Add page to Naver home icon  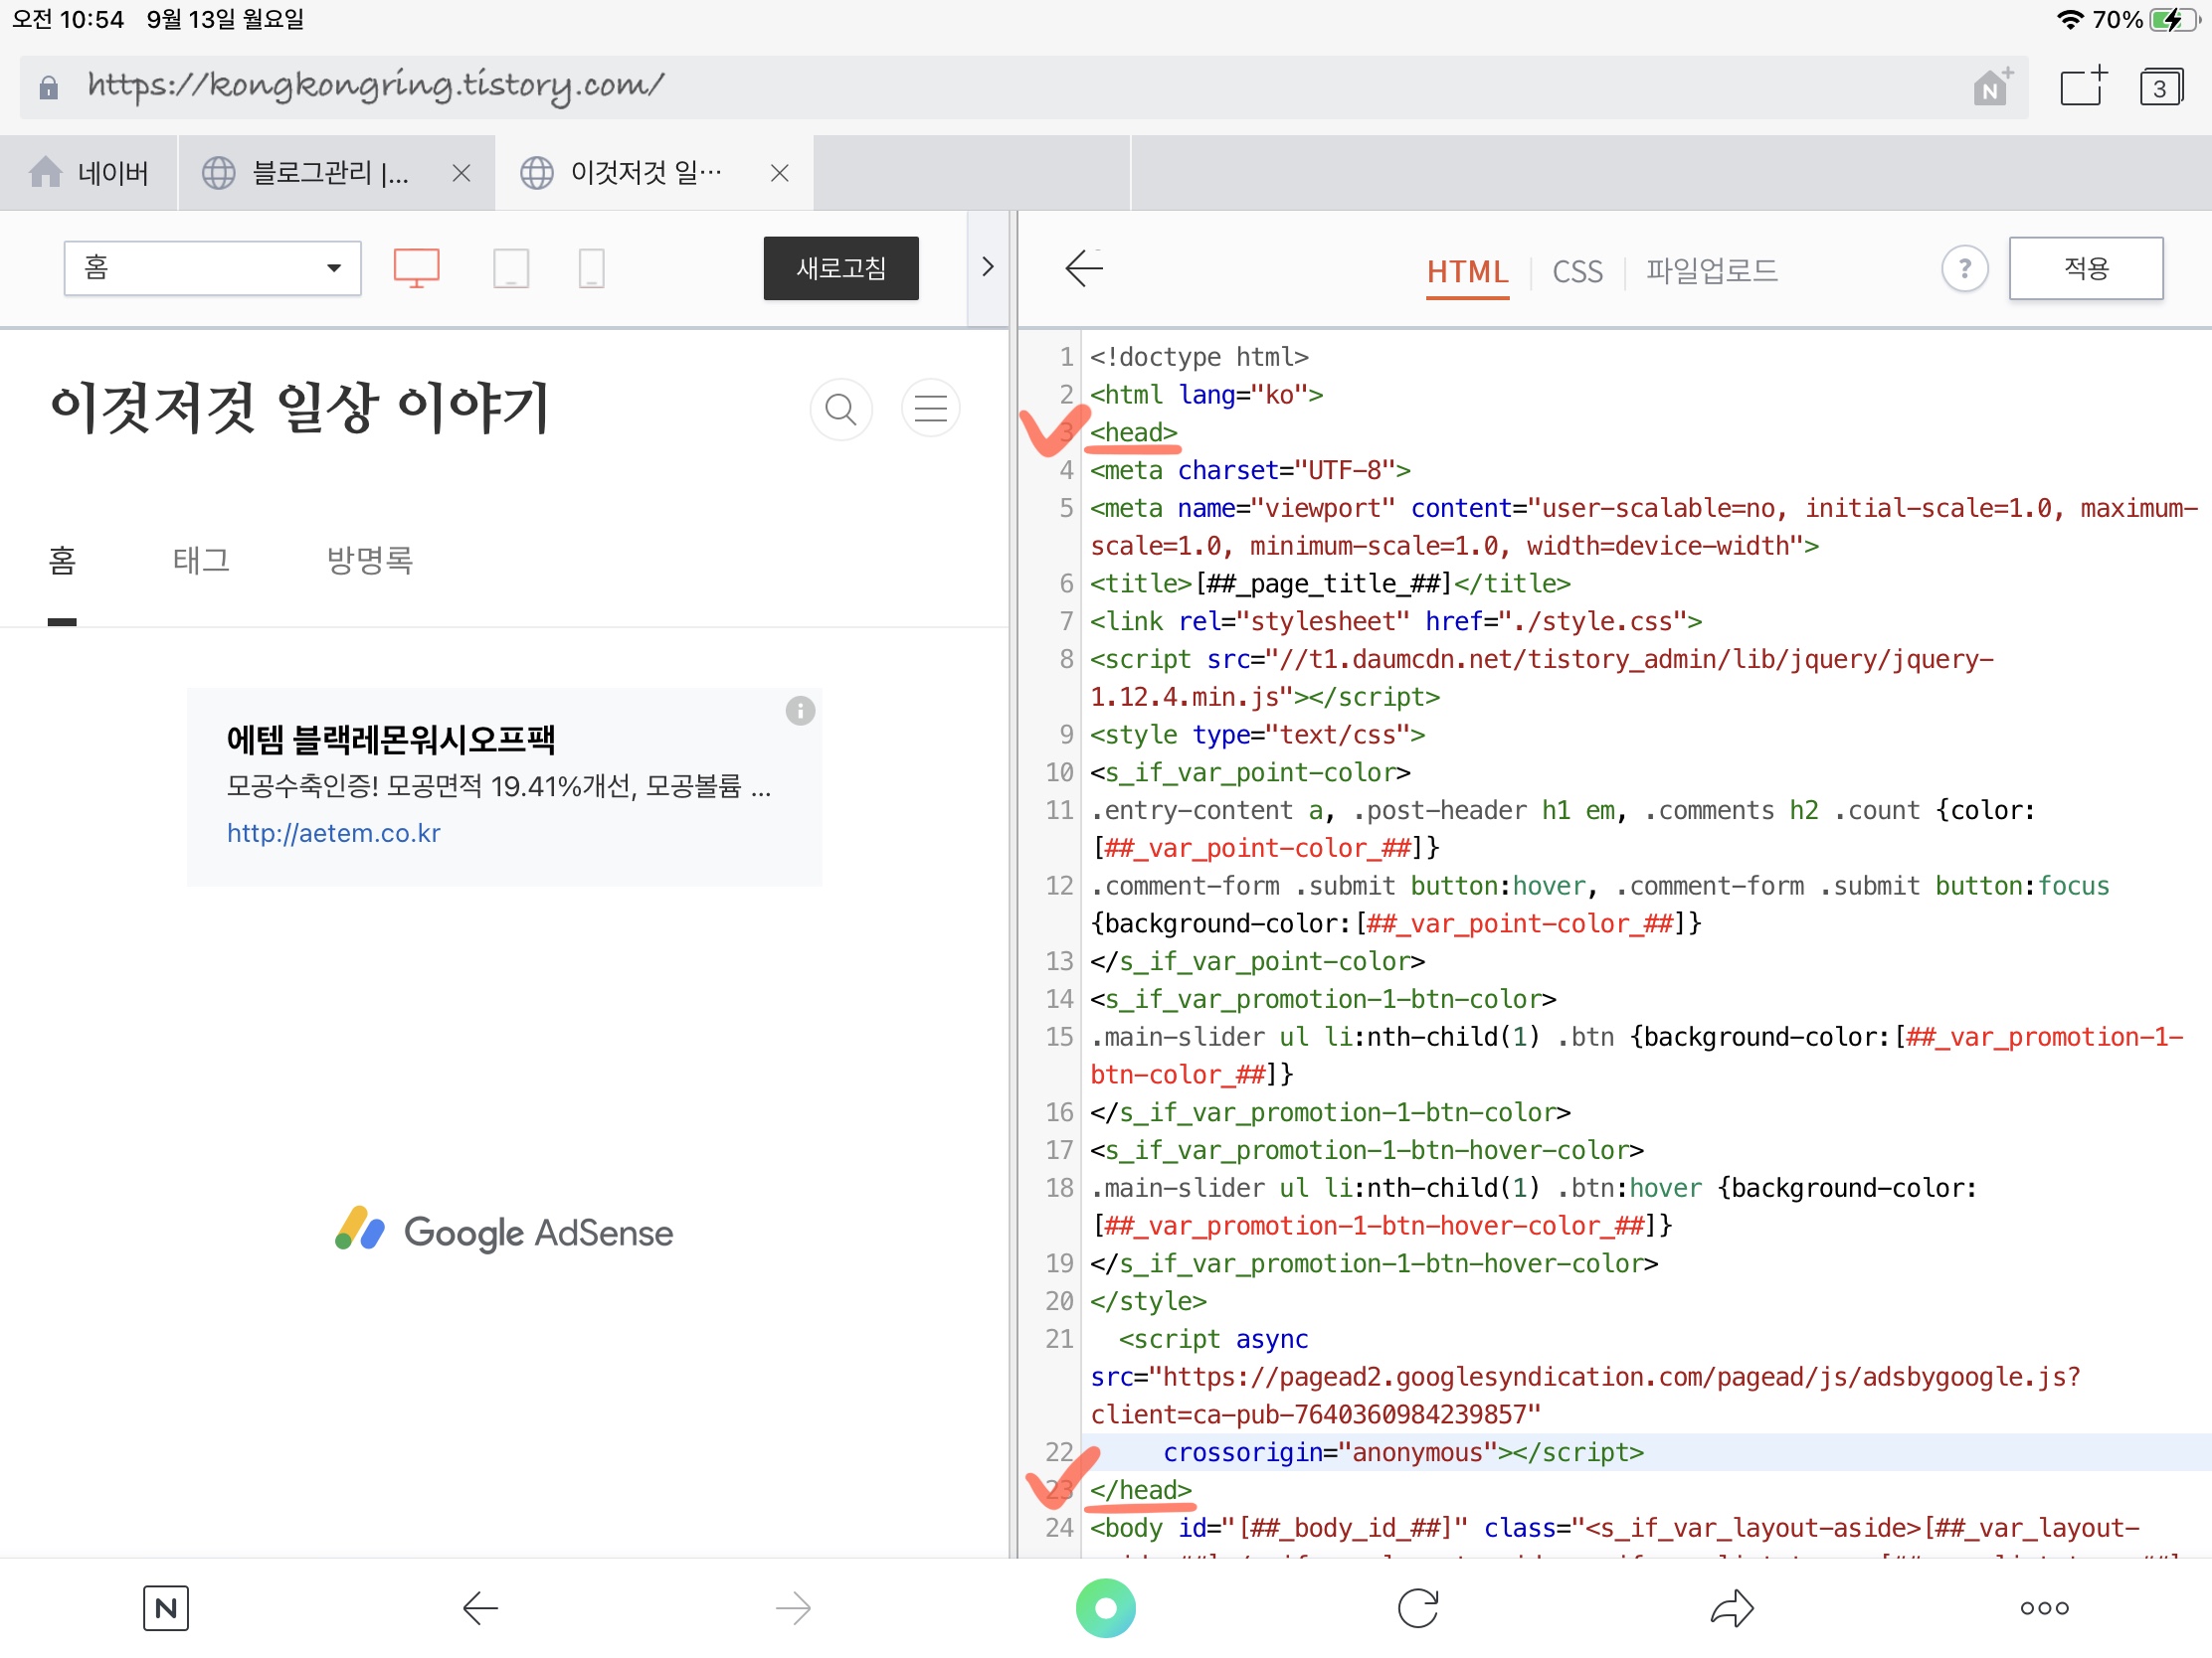tap(1992, 86)
